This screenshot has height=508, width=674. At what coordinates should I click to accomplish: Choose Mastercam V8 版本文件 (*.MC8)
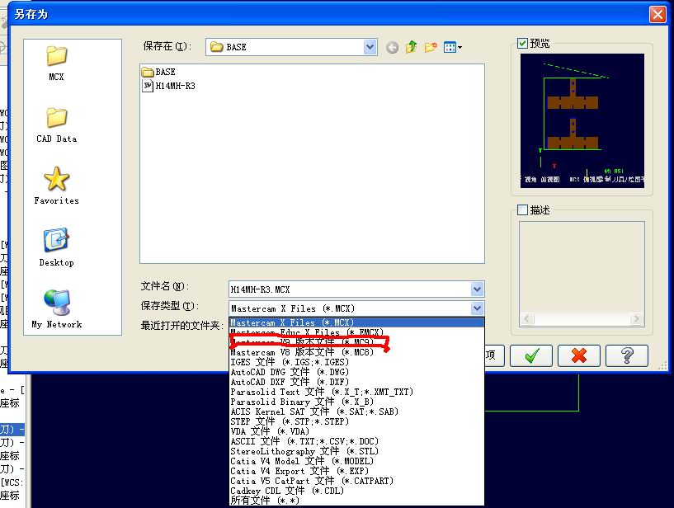[356, 352]
